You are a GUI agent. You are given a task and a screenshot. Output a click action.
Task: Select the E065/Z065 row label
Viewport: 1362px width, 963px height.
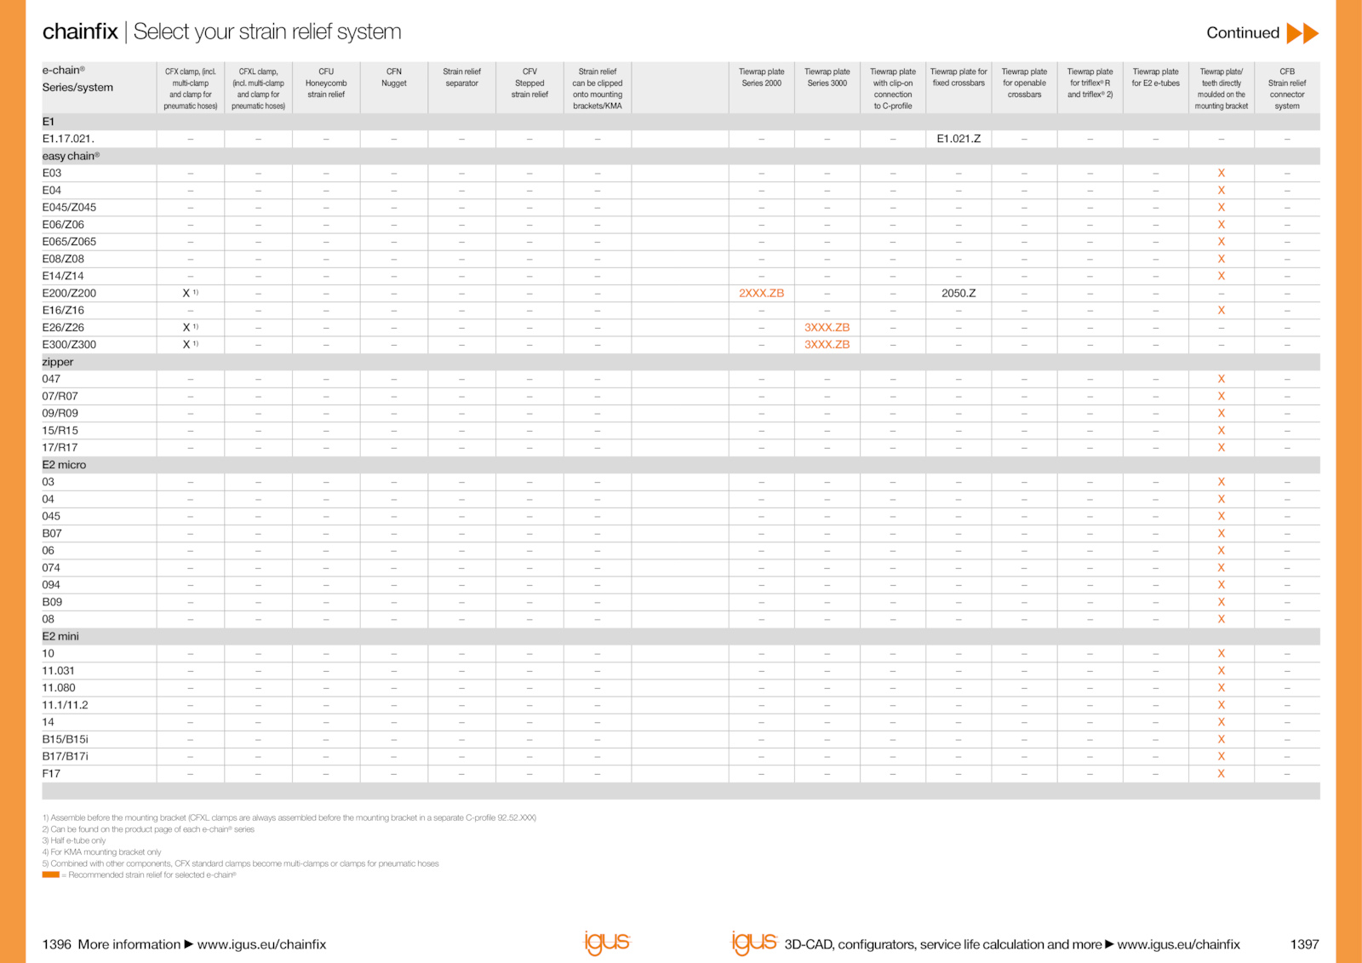point(69,242)
